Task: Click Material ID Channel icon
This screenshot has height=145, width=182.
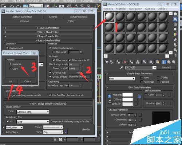Action: (x=151, y=62)
